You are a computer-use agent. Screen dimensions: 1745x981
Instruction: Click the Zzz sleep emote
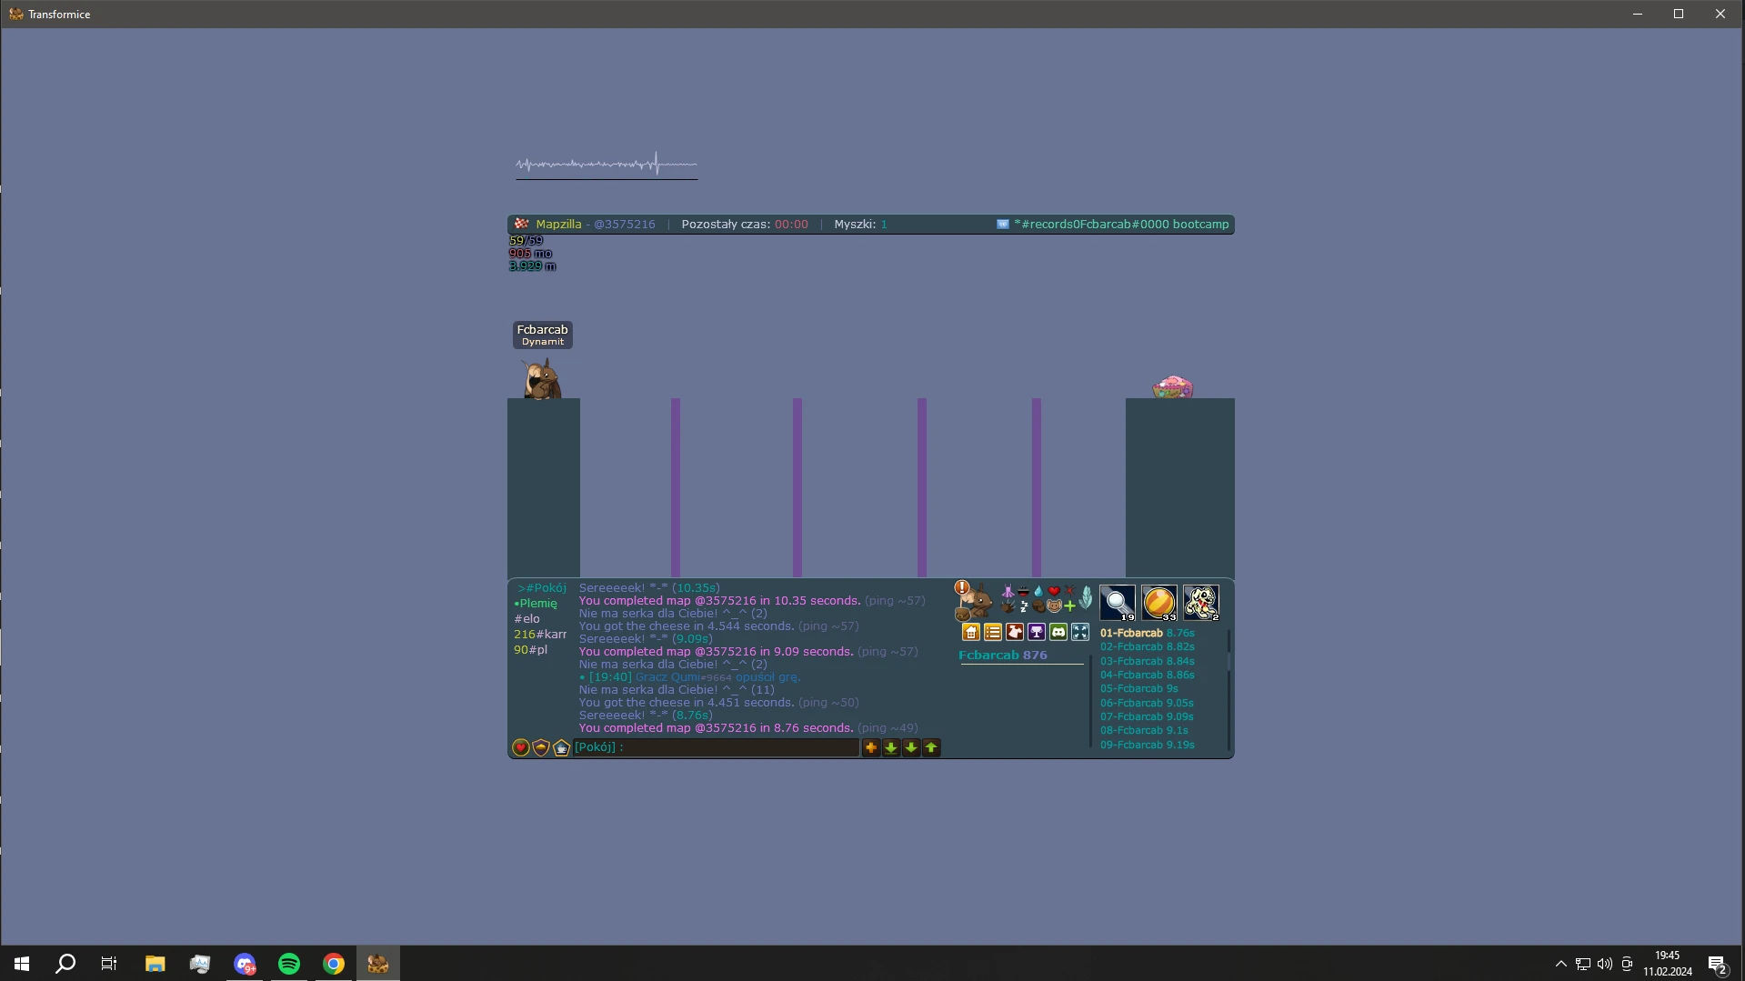point(1024,606)
